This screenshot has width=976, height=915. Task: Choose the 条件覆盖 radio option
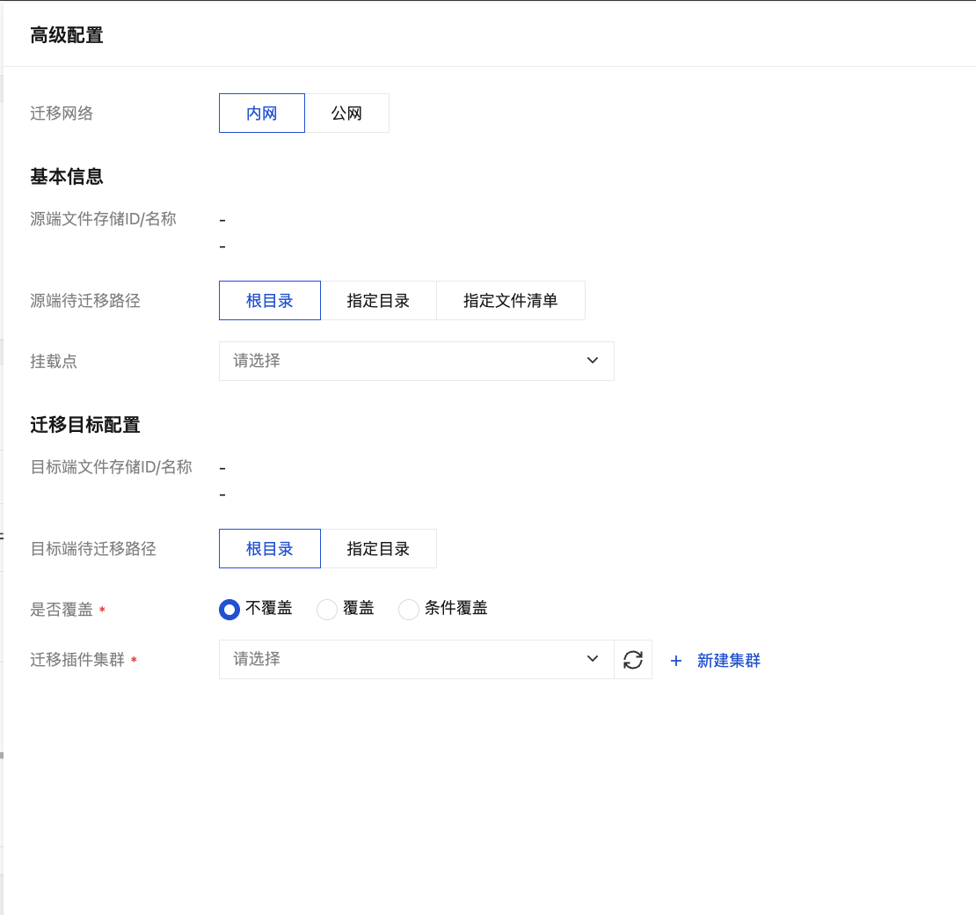409,609
